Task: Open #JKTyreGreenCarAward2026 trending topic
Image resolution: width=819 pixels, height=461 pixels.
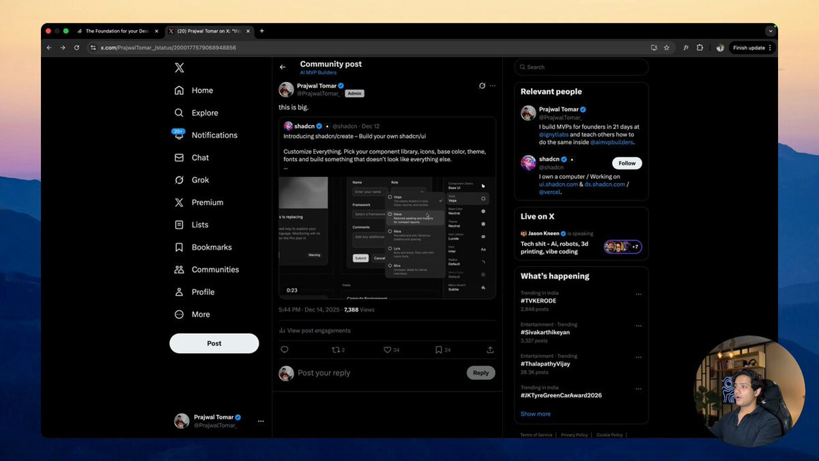Action: coord(561,395)
